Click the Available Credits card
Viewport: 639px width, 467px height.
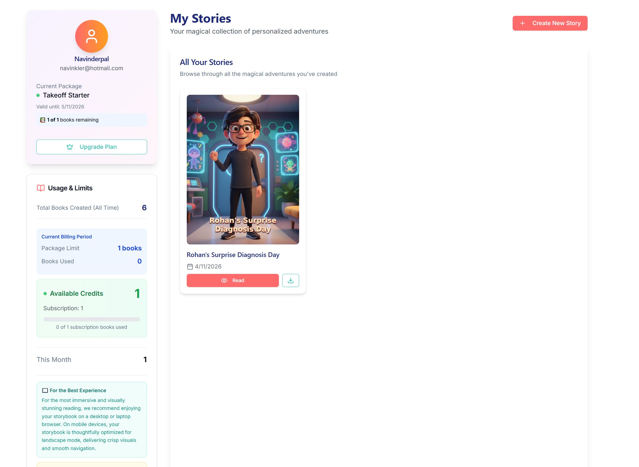pos(91,308)
